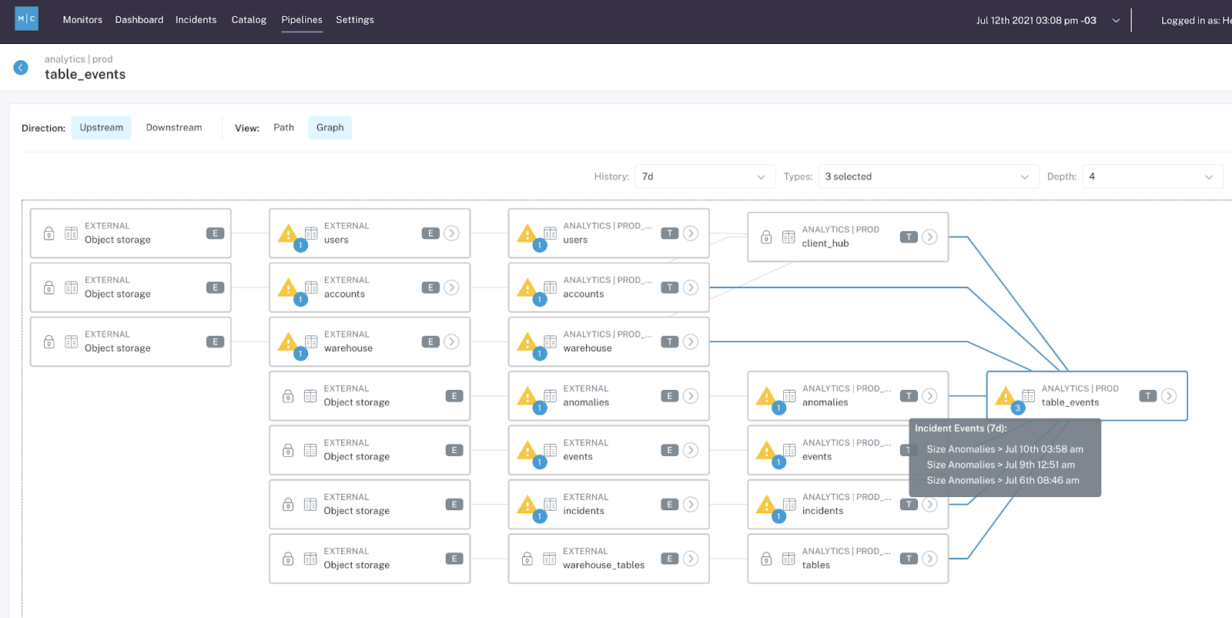Open the Incidents menu
This screenshot has height=618, width=1232.
tap(196, 20)
